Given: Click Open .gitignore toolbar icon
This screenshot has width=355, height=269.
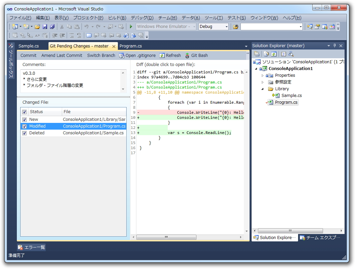Looking at the screenshot, I should click(122, 56).
